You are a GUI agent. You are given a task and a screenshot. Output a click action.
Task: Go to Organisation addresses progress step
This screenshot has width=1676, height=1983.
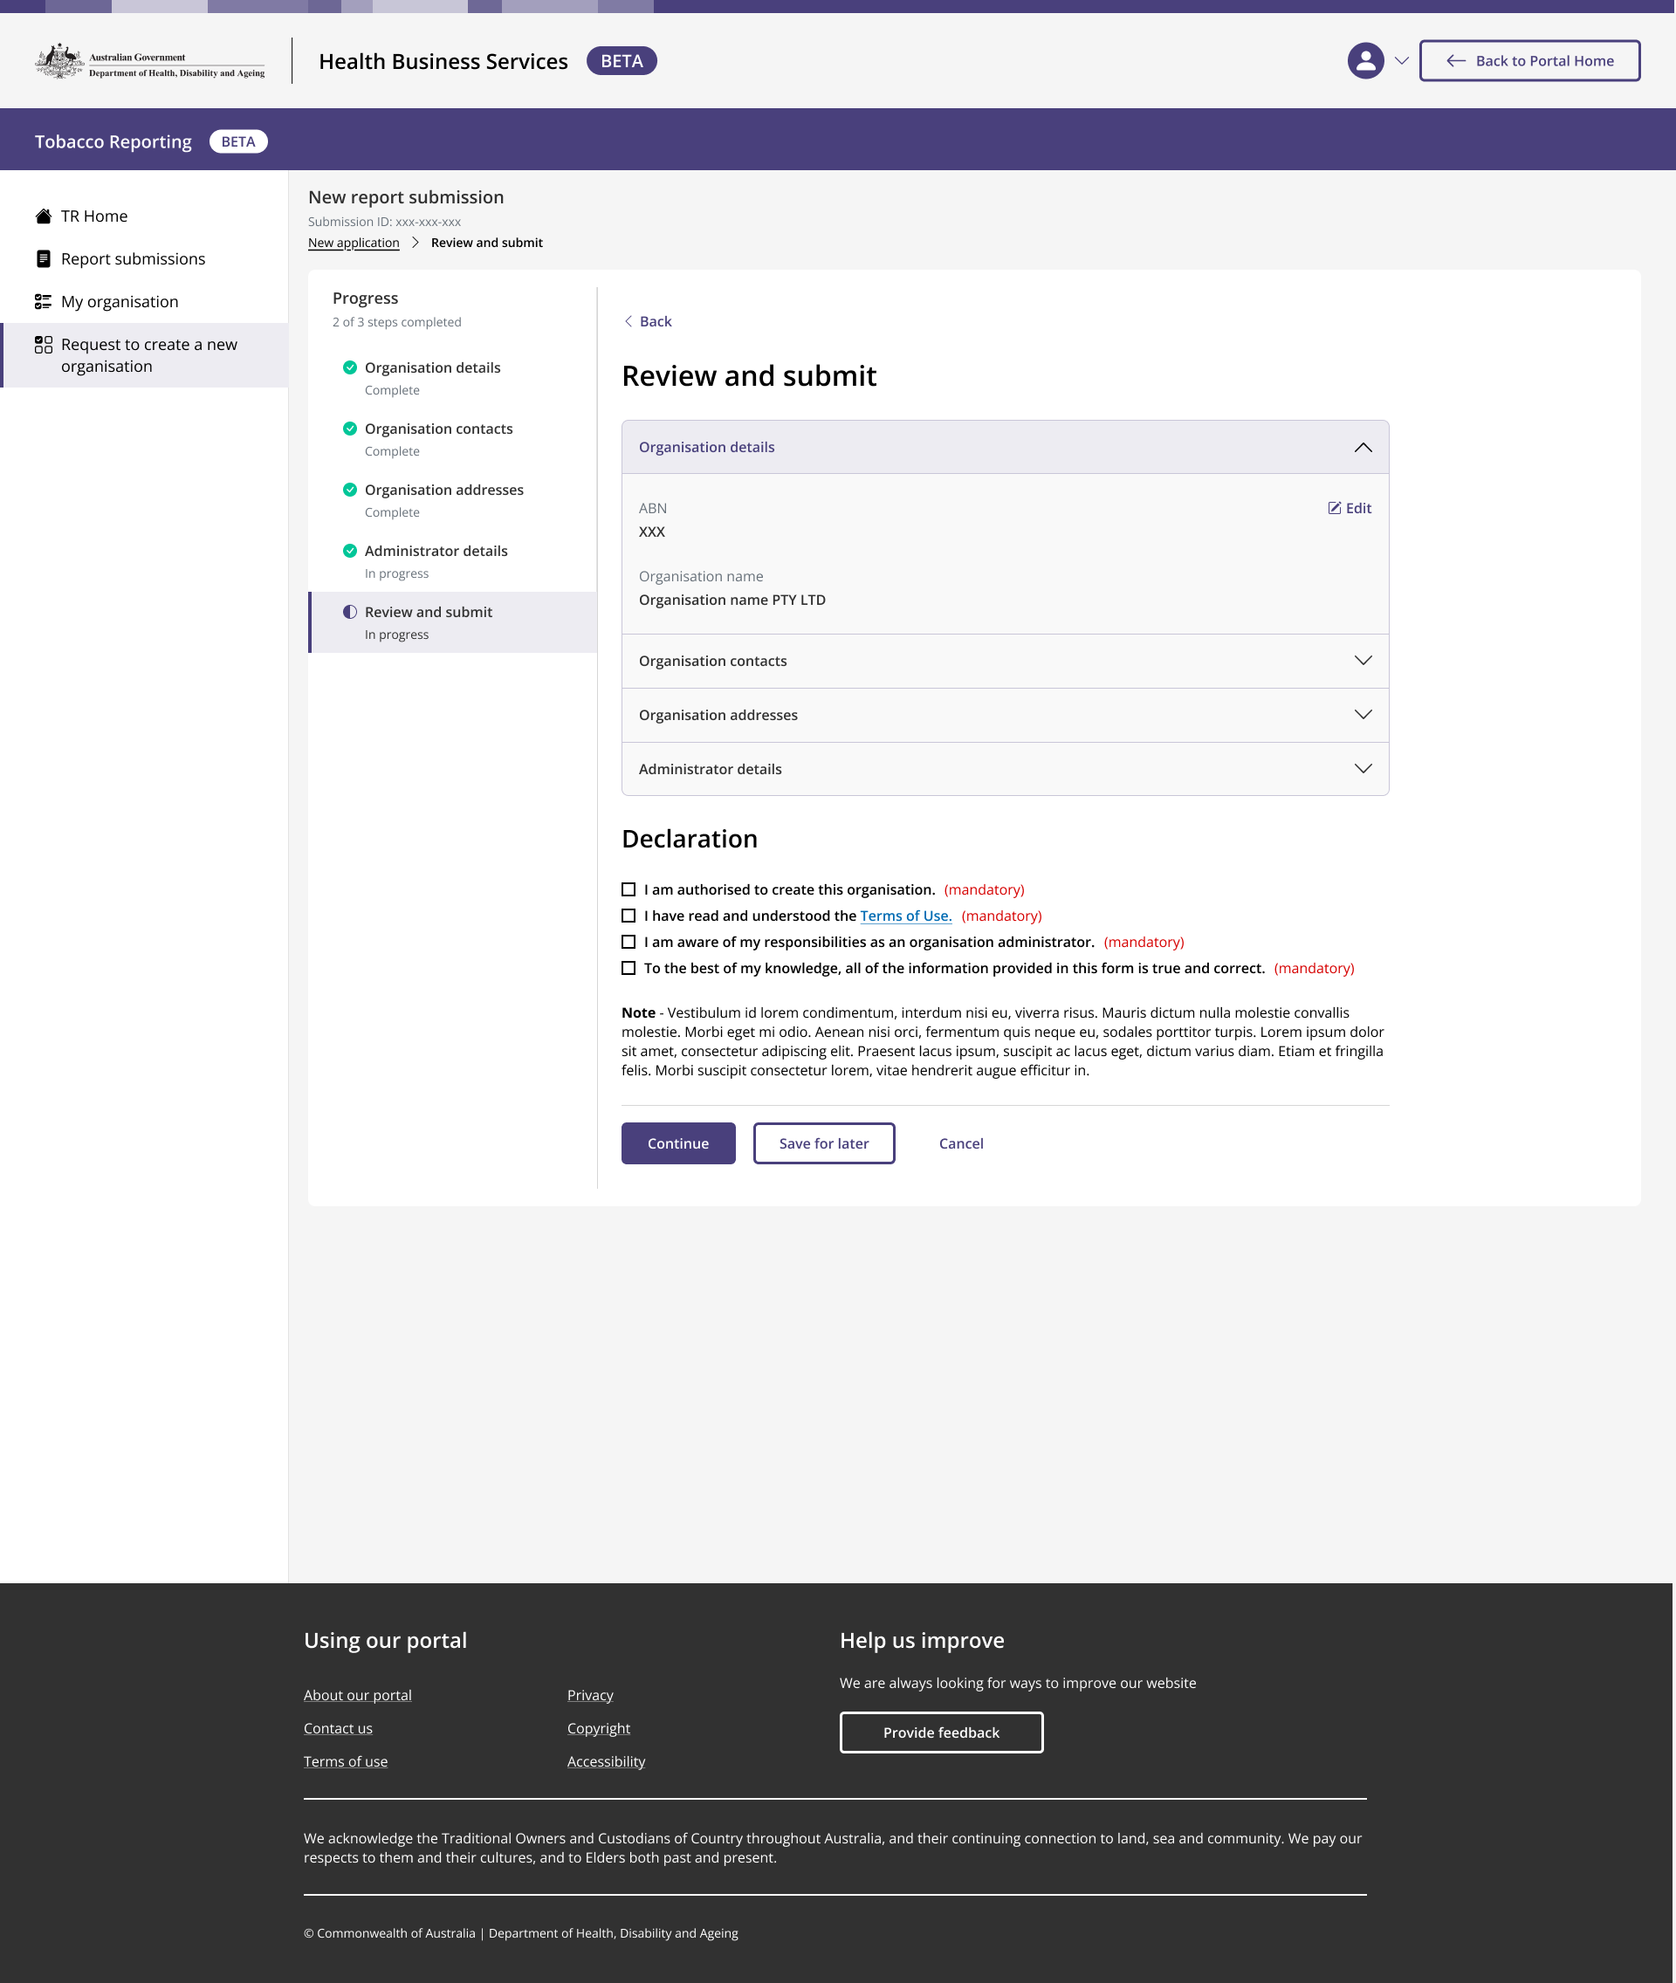452,500
